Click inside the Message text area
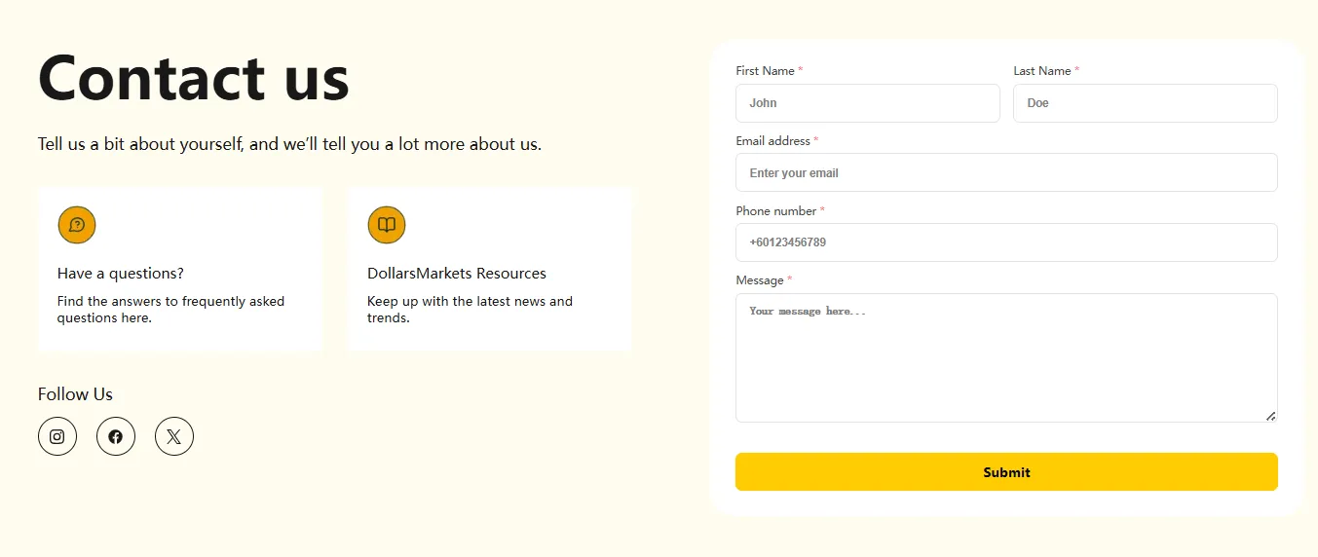This screenshot has height=557, width=1318. pos(1006,357)
